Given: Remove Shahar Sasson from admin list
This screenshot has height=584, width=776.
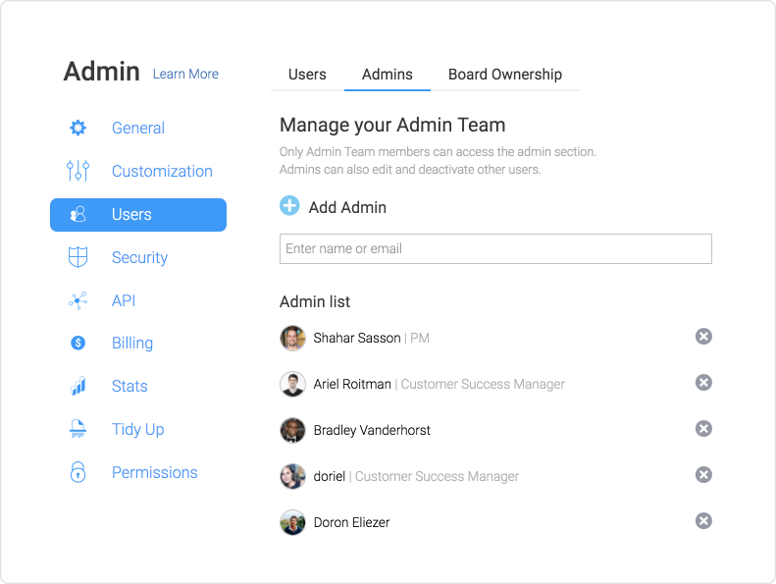Looking at the screenshot, I should tap(703, 337).
